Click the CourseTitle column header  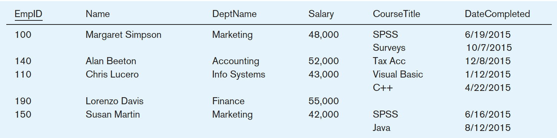click(396, 14)
